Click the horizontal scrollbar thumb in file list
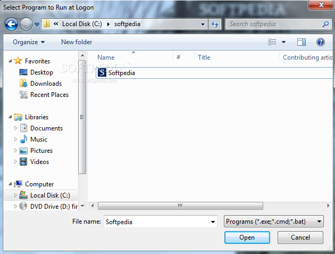The height and width of the screenshot is (254, 335). click(180, 206)
